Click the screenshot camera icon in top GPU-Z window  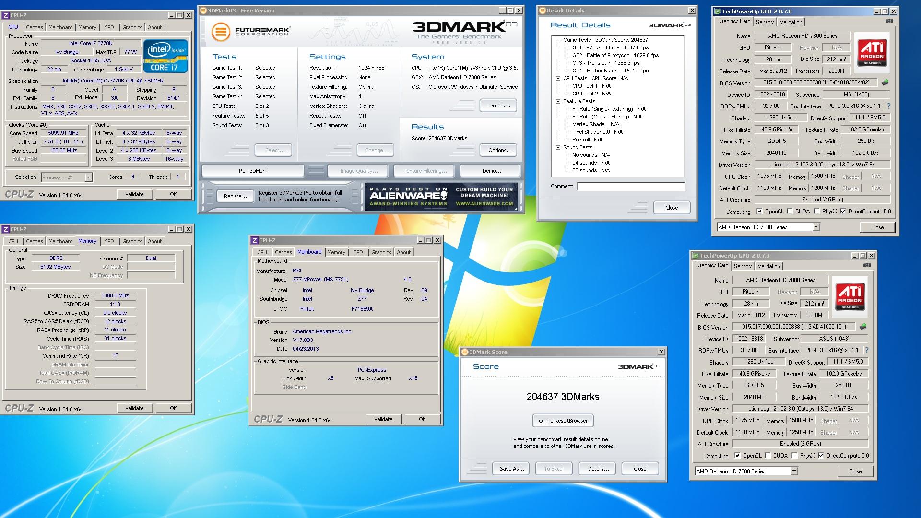pyautogui.click(x=889, y=21)
